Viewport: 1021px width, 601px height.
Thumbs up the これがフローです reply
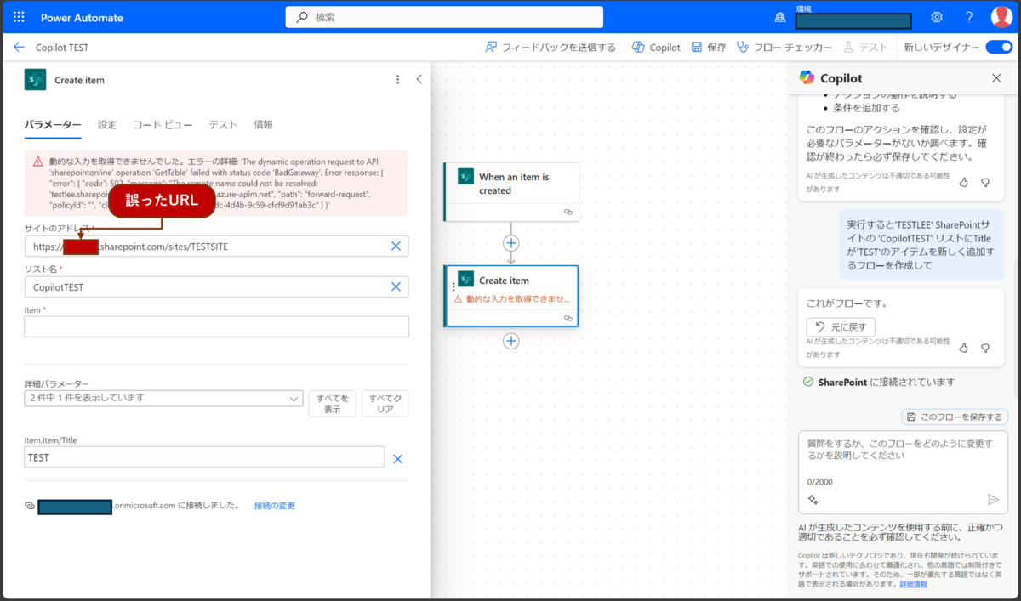click(x=964, y=348)
